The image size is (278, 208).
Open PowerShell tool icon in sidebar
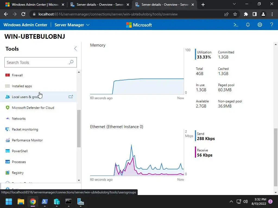pyautogui.click(x=7, y=151)
